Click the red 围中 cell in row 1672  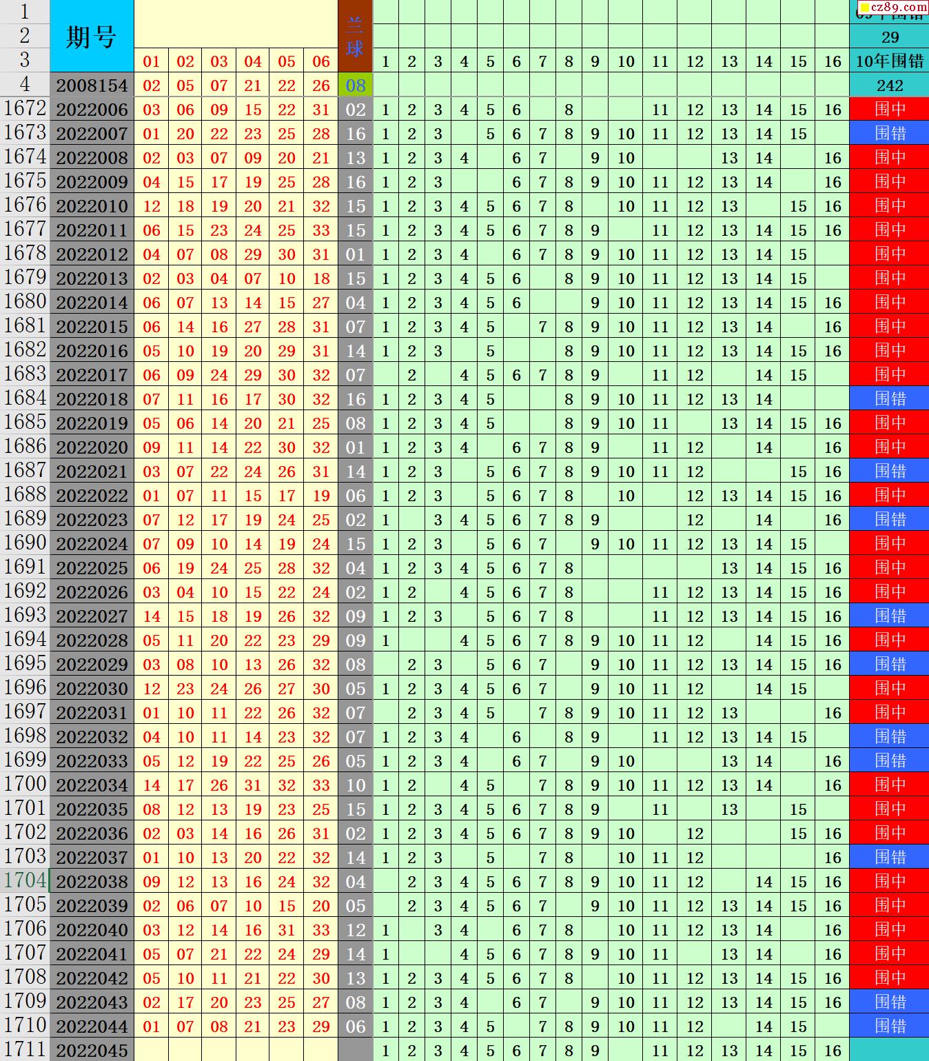(x=889, y=110)
